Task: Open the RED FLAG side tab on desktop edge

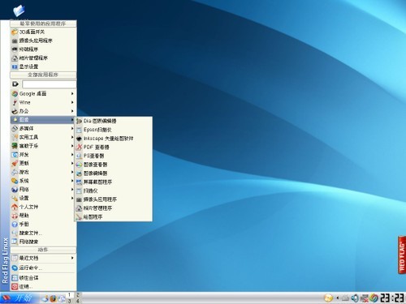Action: 402,255
